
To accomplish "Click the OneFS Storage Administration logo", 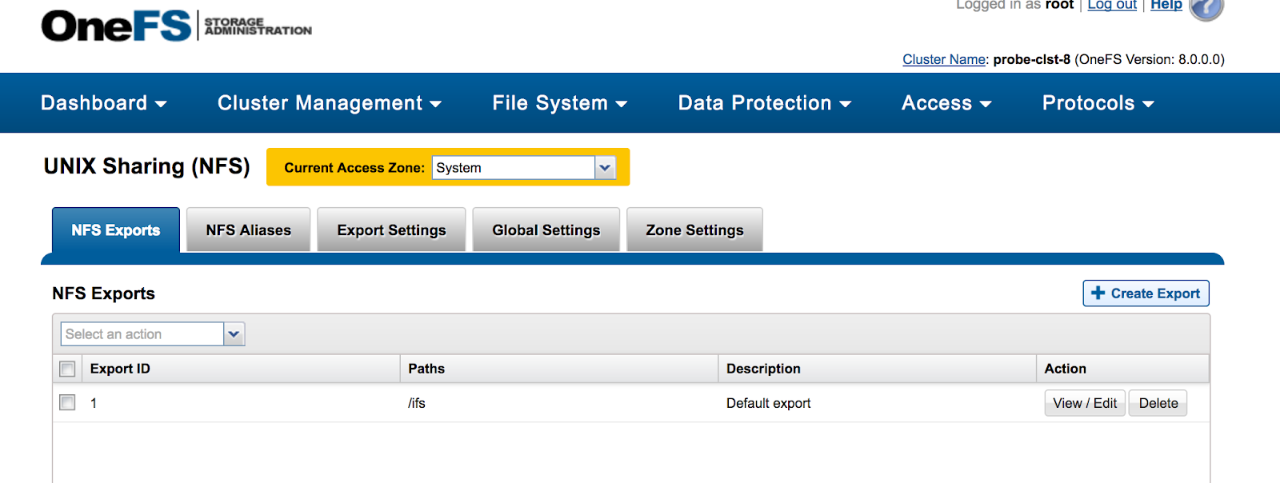I will point(176,26).
